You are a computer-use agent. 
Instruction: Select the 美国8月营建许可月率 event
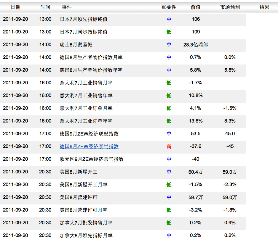click(84, 210)
